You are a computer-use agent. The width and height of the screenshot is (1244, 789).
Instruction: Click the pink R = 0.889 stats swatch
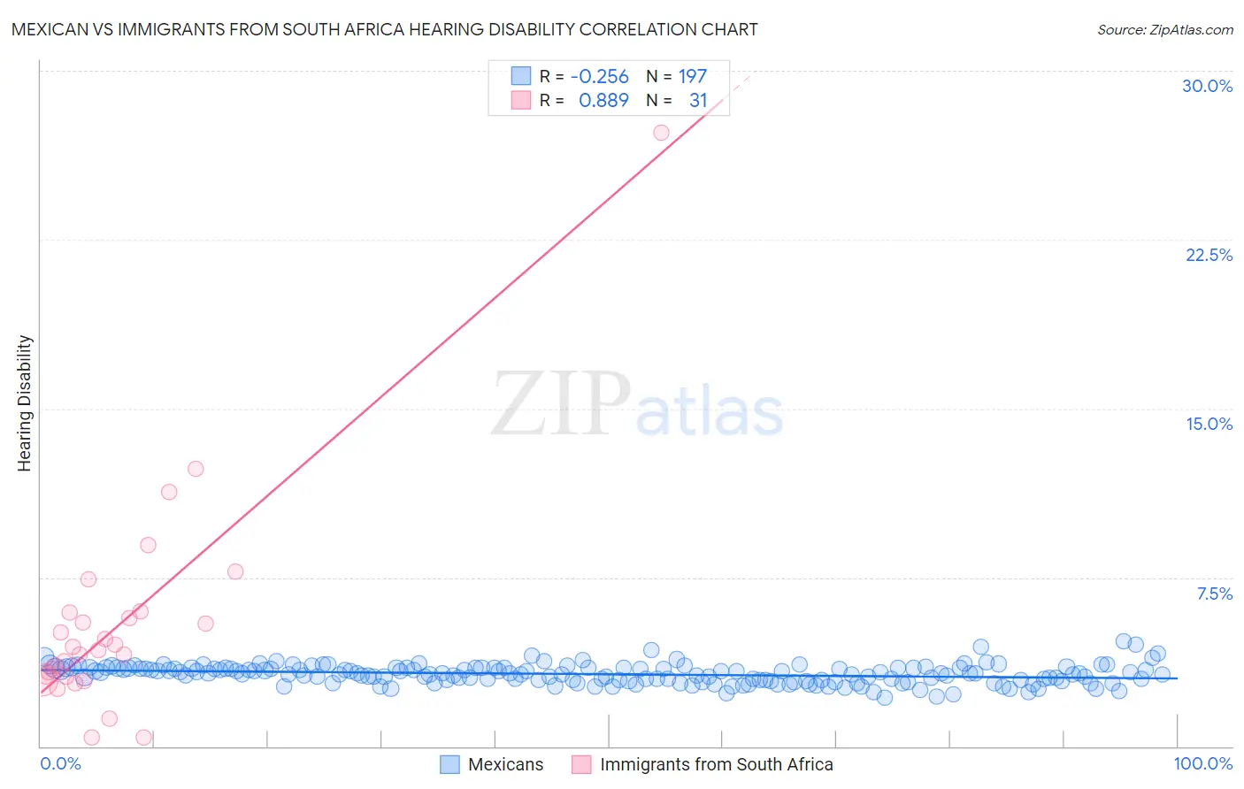[520, 100]
